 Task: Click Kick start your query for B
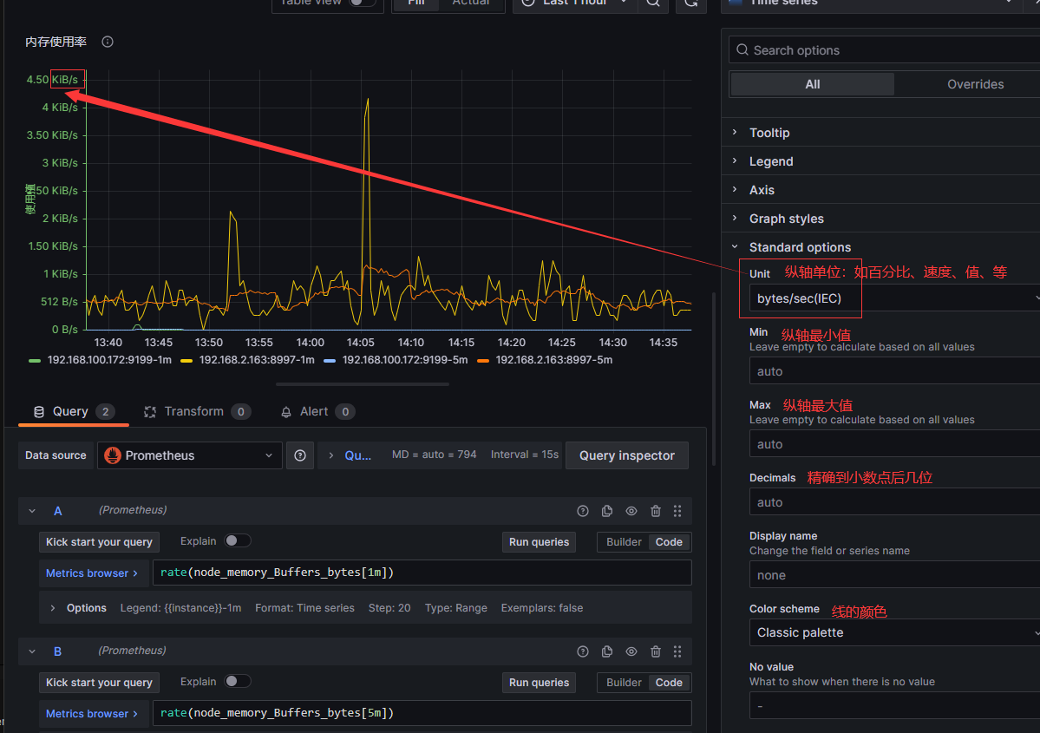click(99, 683)
